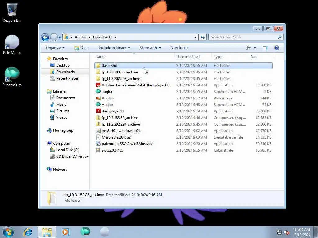The height and width of the screenshot is (238, 318).
Task: Change your view using the view icon
Action: point(248,48)
